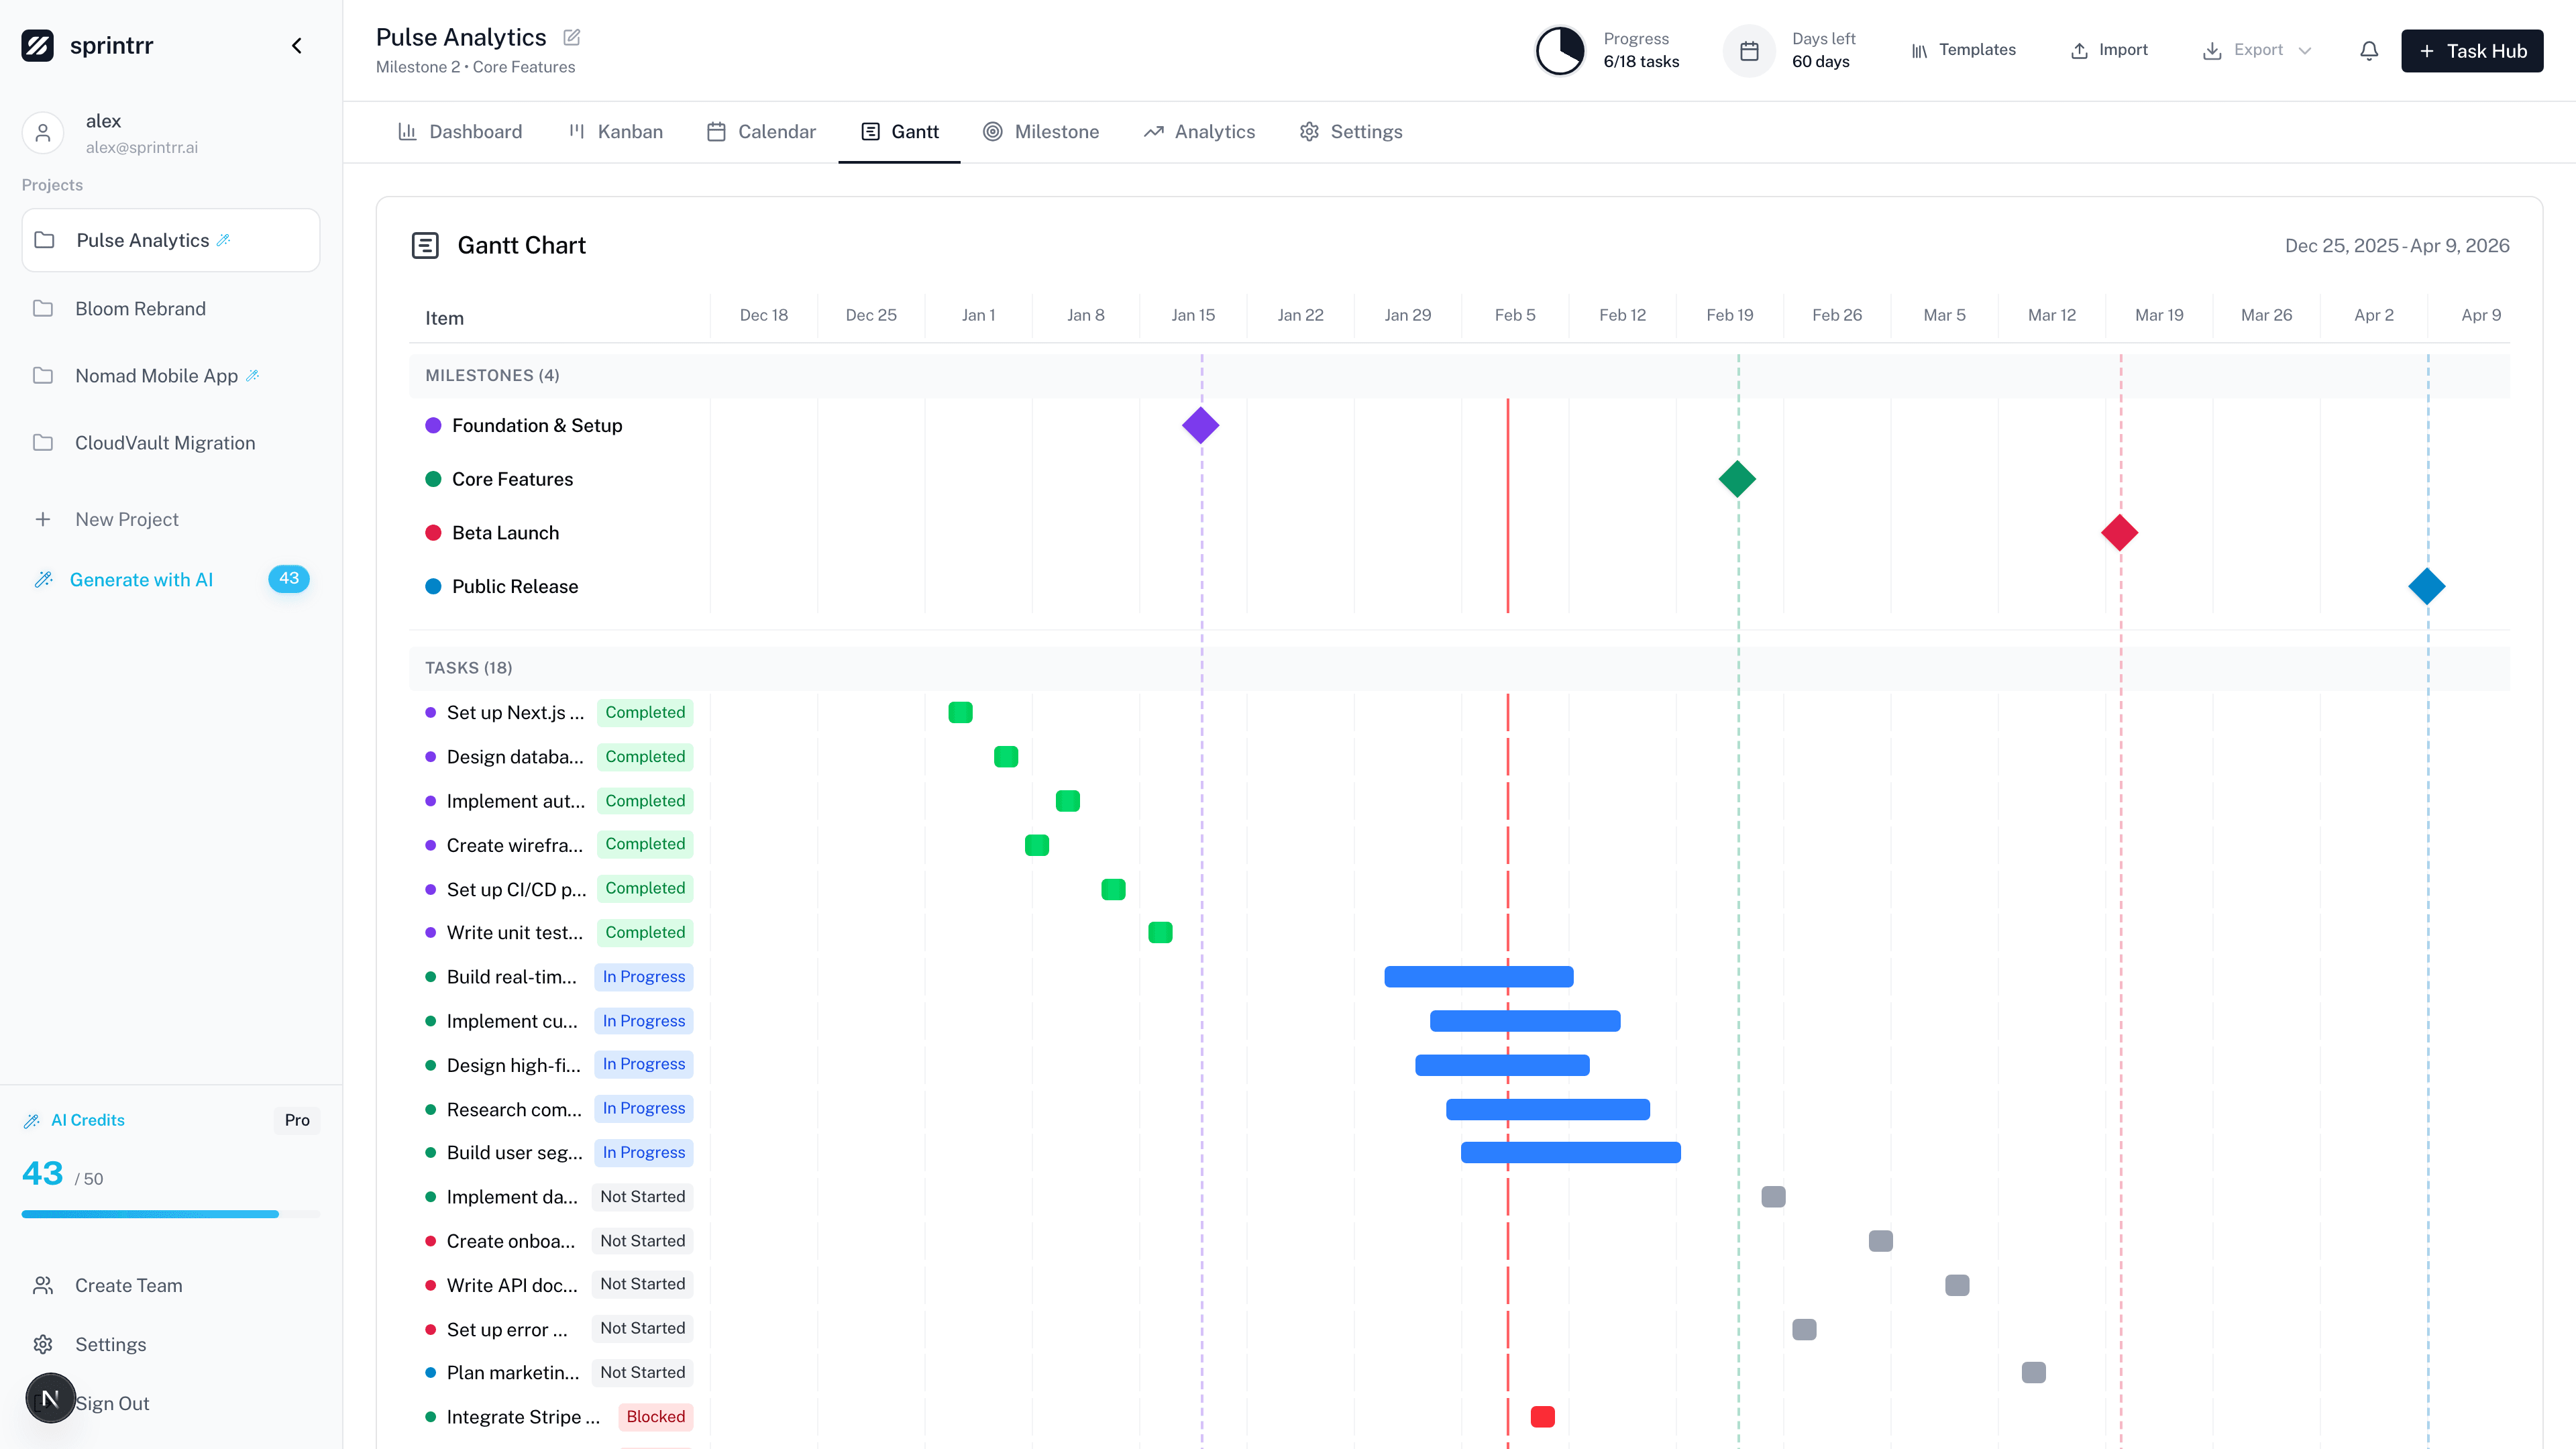Click the Import upload icon
Screen dimensions: 2576x1449
pos(2079,49)
